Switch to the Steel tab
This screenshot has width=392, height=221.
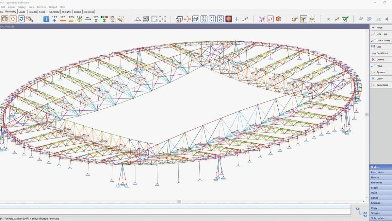click(x=42, y=12)
